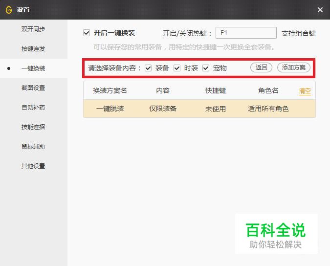Close the 设置 settings window

pyautogui.click(x=320, y=10)
